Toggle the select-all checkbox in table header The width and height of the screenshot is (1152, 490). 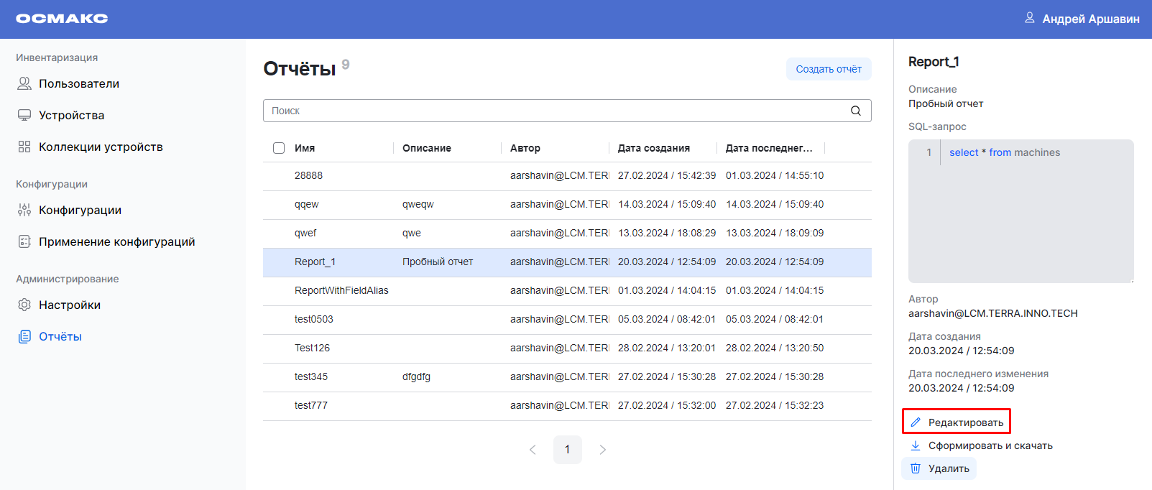[x=279, y=148]
